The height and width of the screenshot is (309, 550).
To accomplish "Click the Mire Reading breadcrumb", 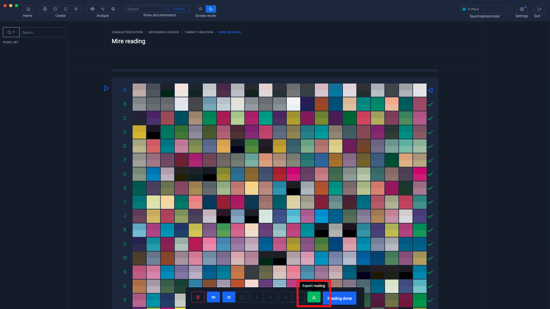I will 230,32.
